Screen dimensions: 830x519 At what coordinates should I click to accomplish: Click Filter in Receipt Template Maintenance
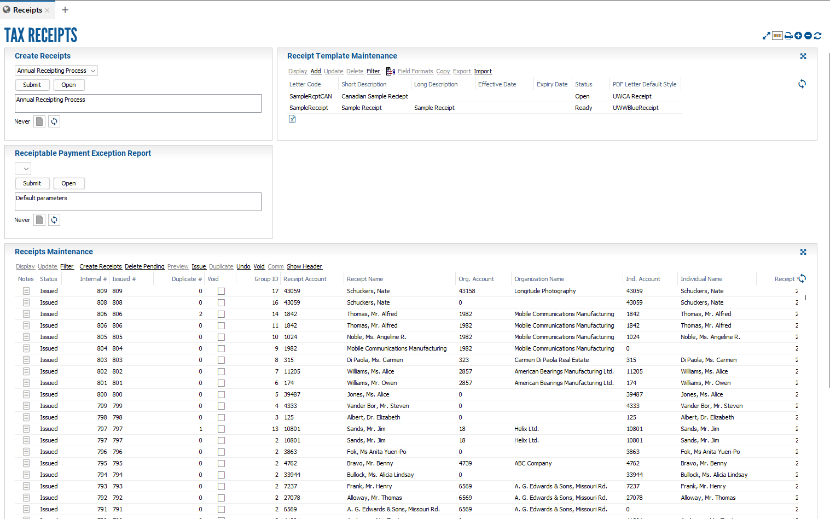point(373,71)
